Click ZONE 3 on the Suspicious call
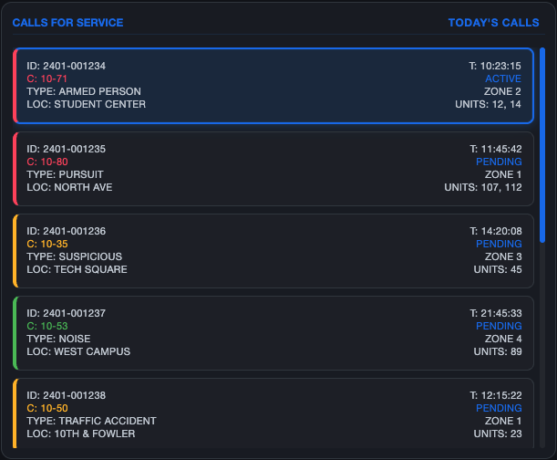 pos(502,256)
